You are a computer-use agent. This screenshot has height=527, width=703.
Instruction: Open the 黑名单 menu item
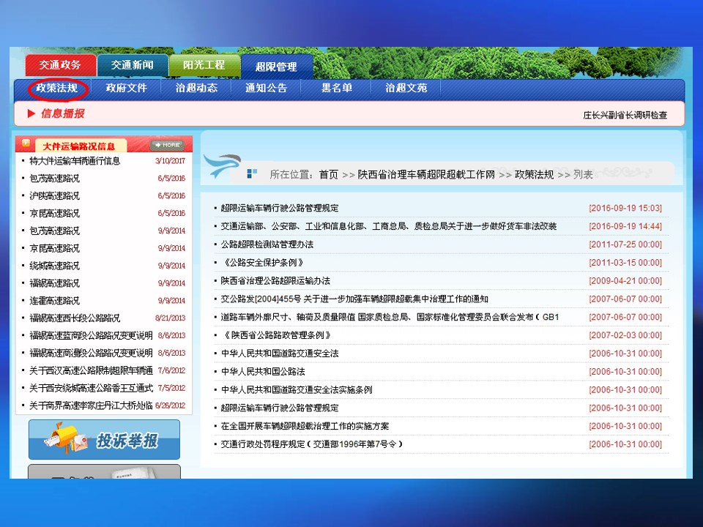click(x=337, y=88)
